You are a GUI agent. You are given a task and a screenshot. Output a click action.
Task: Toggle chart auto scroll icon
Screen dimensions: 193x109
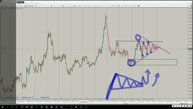(x=132, y=6)
